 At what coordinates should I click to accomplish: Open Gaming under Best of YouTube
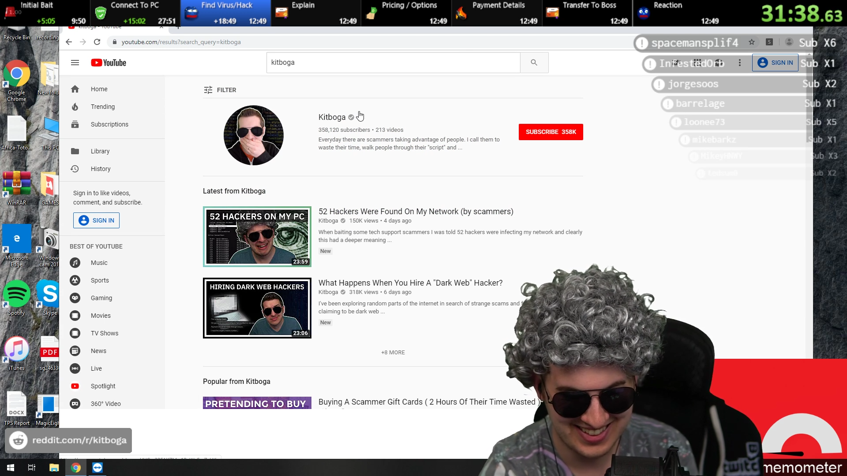pyautogui.click(x=112, y=298)
